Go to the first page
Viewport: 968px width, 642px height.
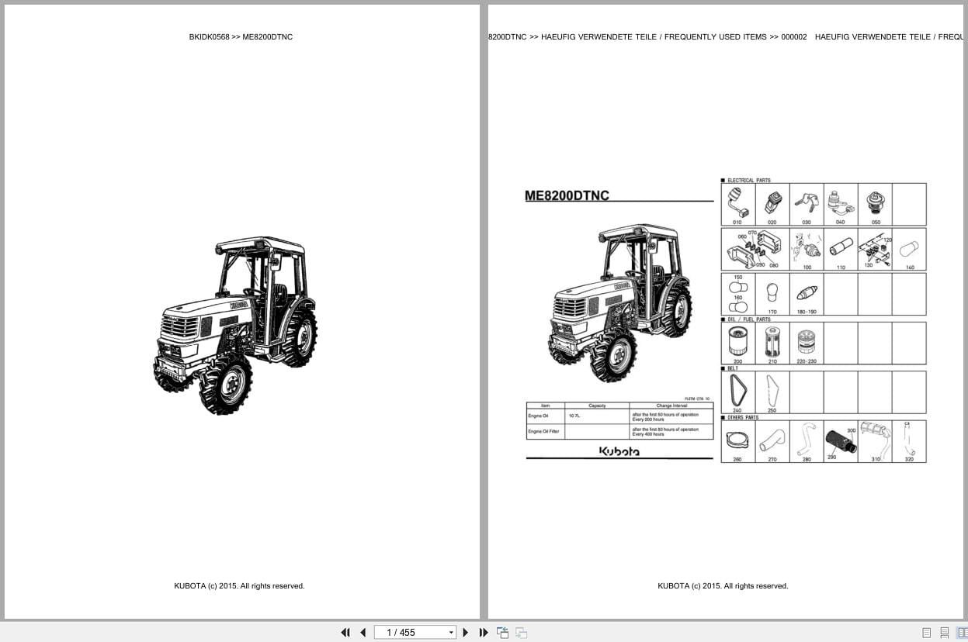pyautogui.click(x=345, y=633)
